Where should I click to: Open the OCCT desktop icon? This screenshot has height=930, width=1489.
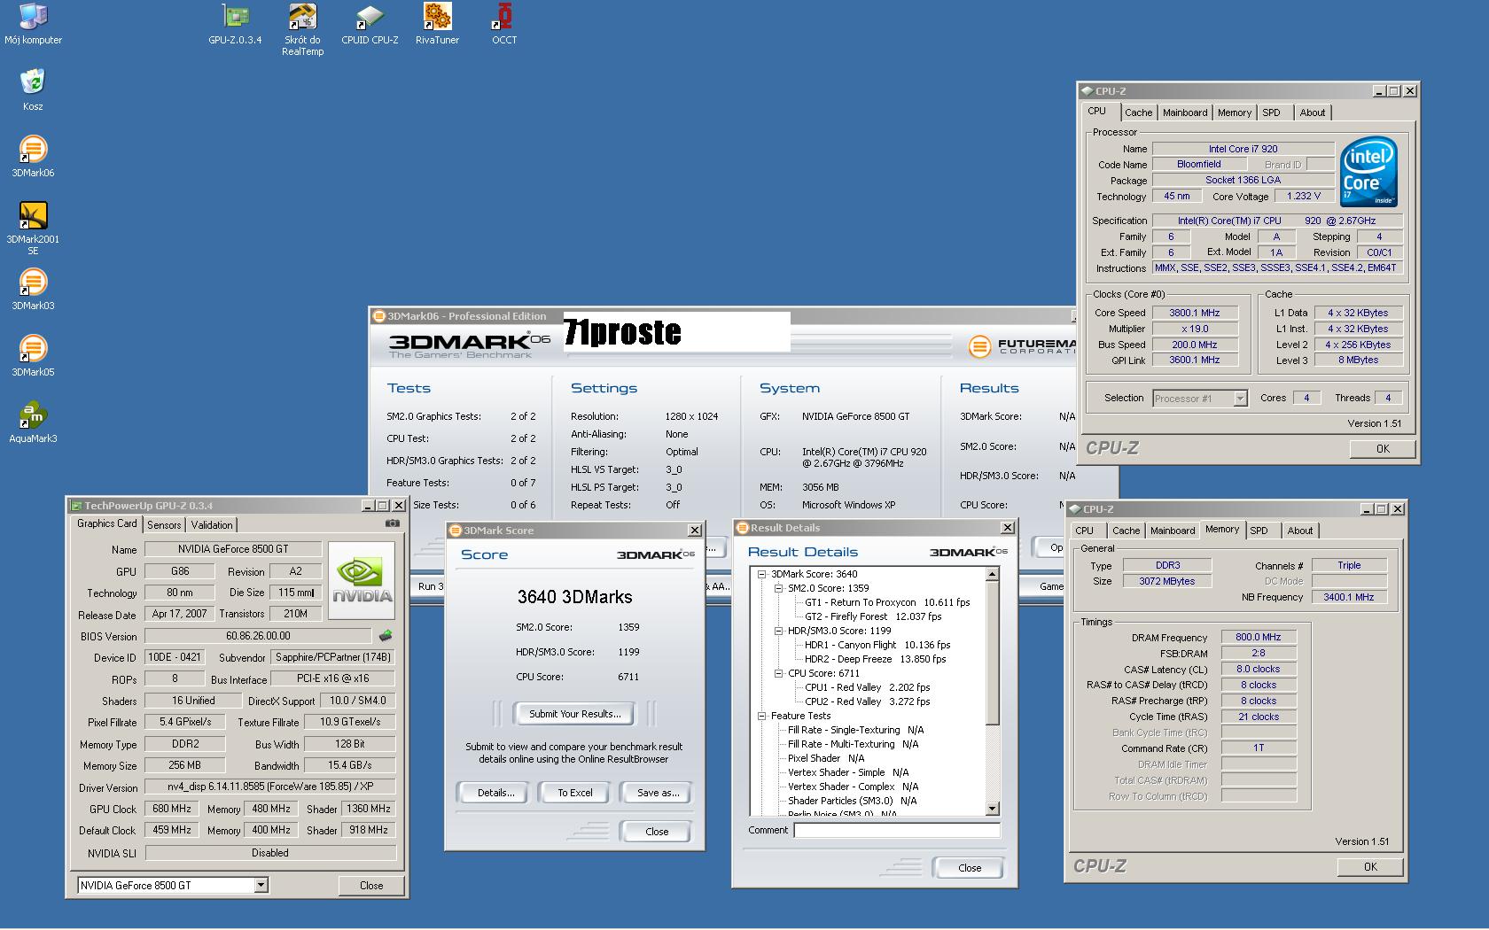[504, 23]
